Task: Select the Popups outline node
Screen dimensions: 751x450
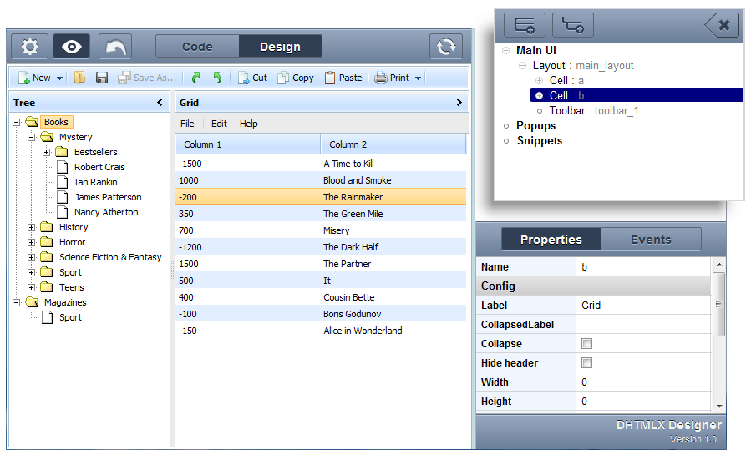Action: pos(536,125)
